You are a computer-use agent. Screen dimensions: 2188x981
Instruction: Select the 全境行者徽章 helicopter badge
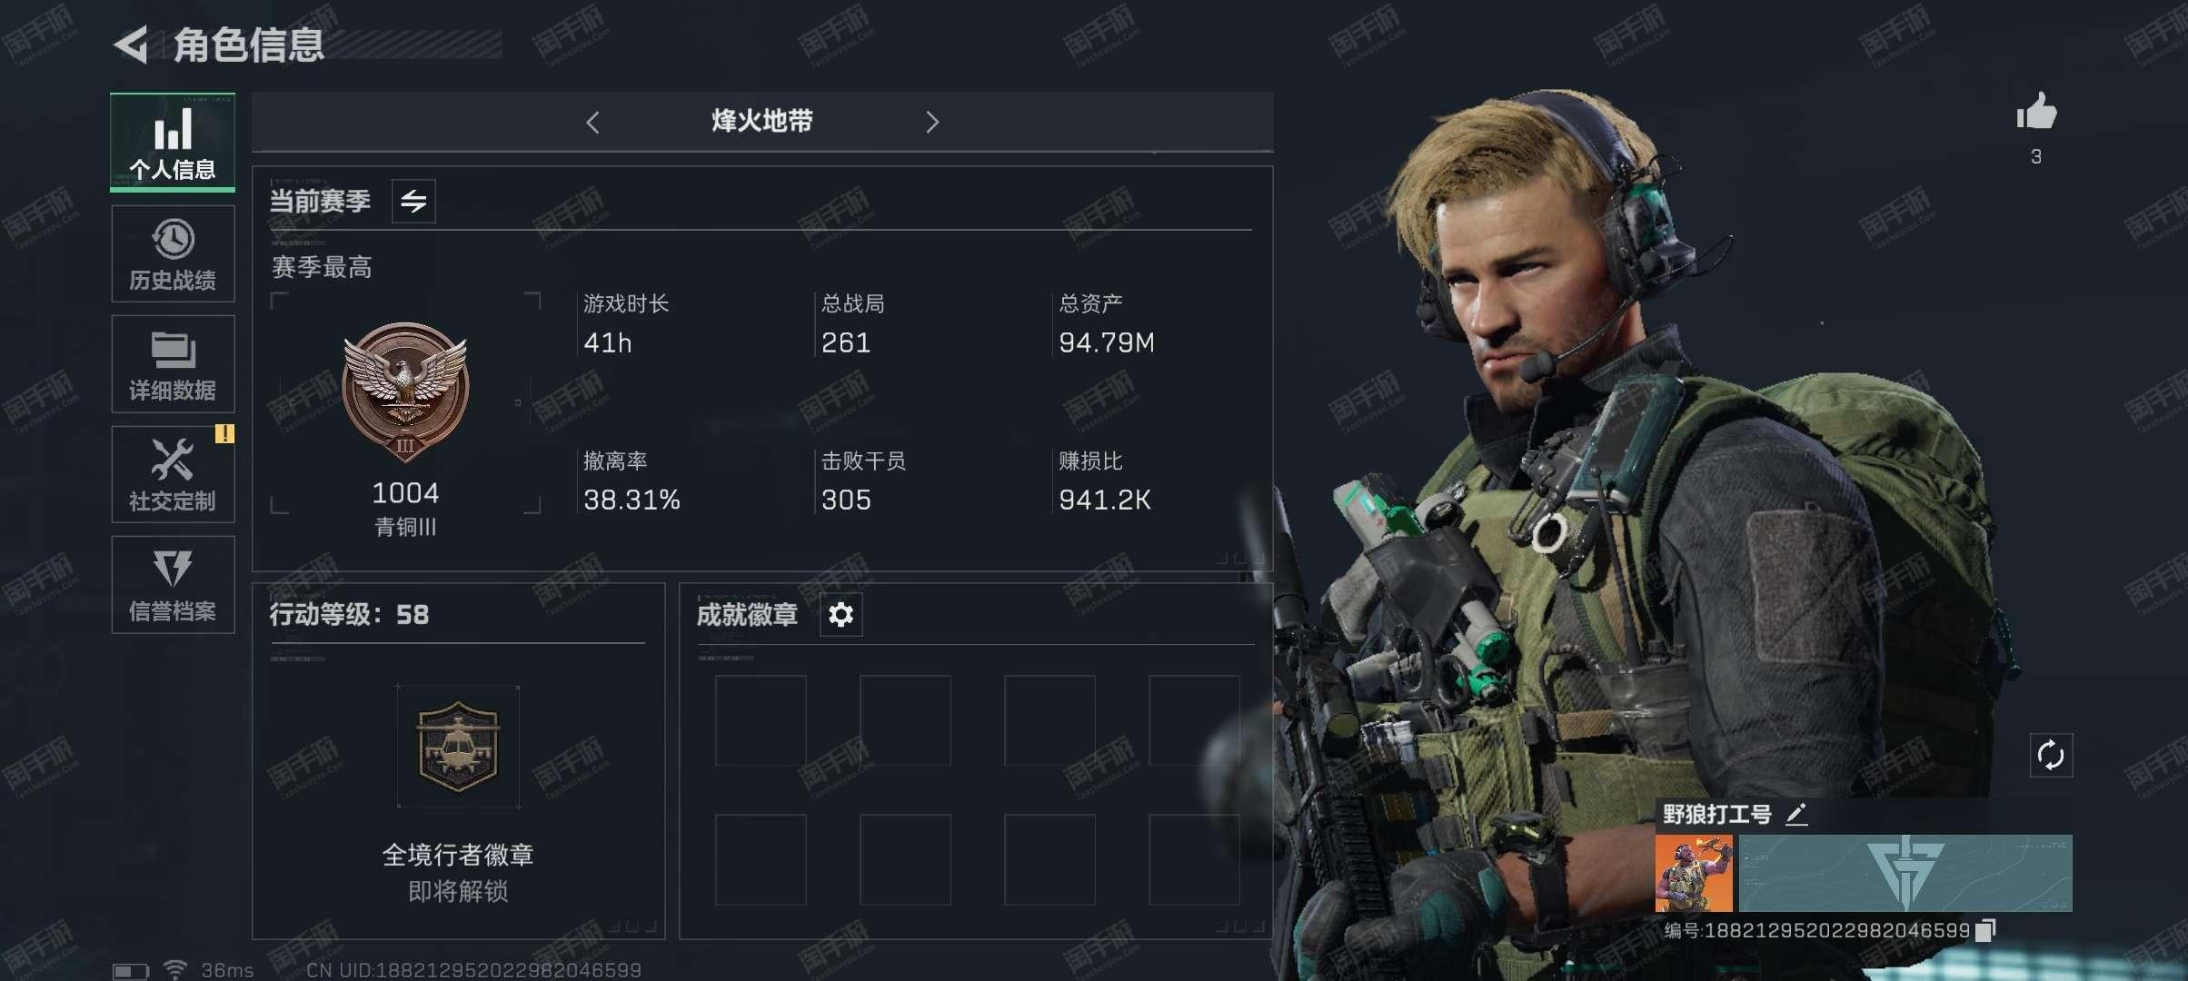pyautogui.click(x=458, y=747)
